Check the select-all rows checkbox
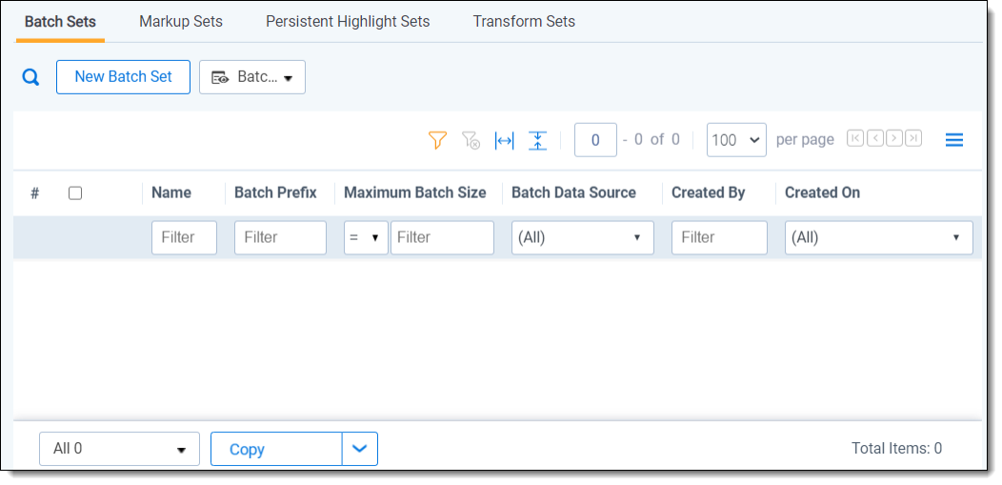 (x=75, y=192)
